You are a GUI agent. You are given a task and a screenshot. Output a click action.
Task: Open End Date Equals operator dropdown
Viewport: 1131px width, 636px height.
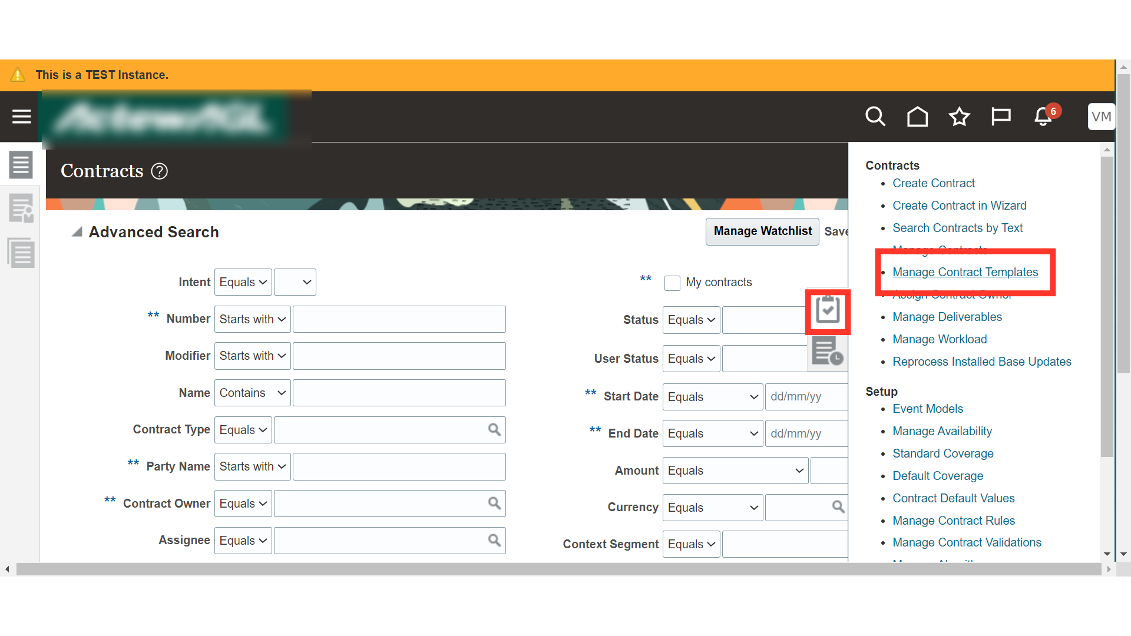pos(713,433)
